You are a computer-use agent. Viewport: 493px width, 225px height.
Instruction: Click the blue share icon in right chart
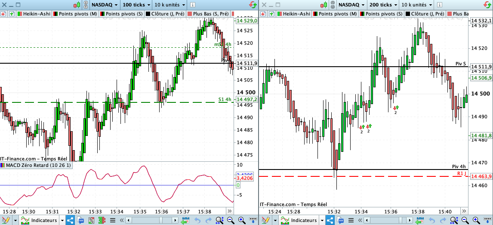[x=330, y=220]
